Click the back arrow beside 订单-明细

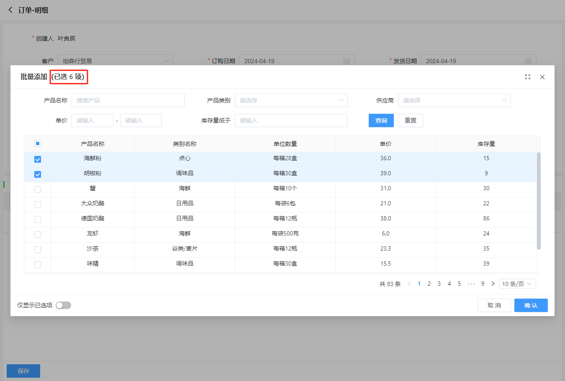(10, 10)
